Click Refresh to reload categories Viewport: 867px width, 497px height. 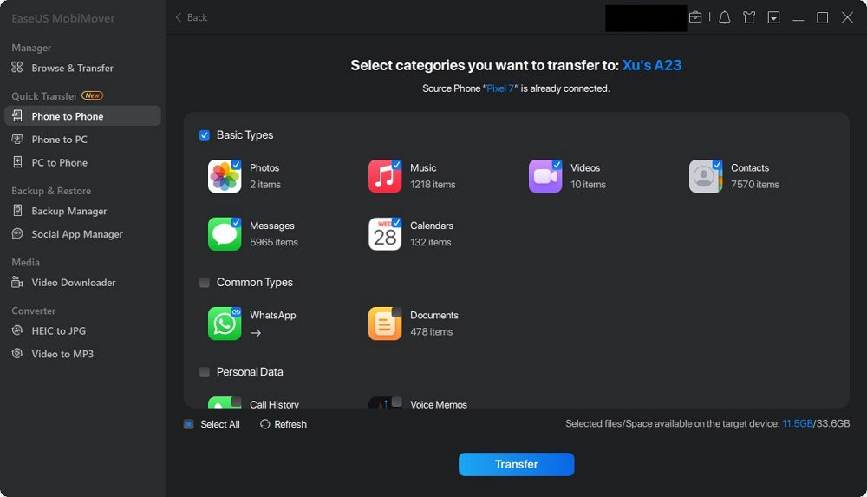coord(284,424)
